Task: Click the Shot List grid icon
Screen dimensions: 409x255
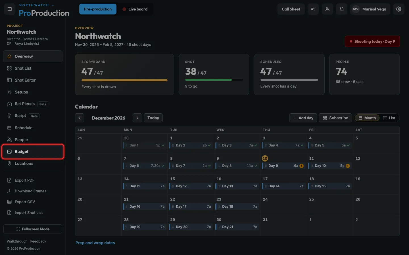Action: (x=9, y=68)
